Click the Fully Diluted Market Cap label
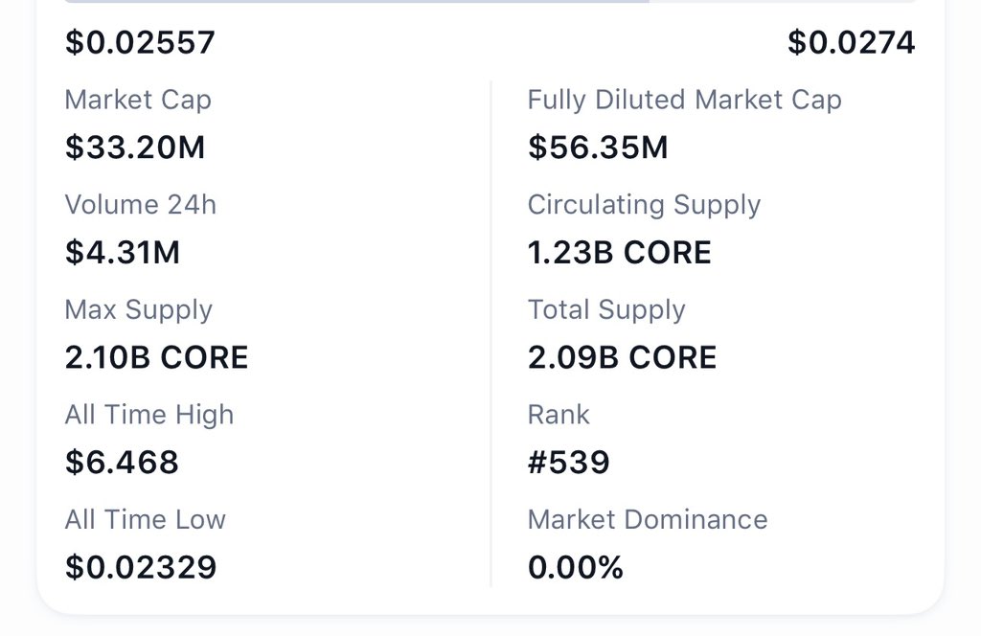 [x=684, y=100]
